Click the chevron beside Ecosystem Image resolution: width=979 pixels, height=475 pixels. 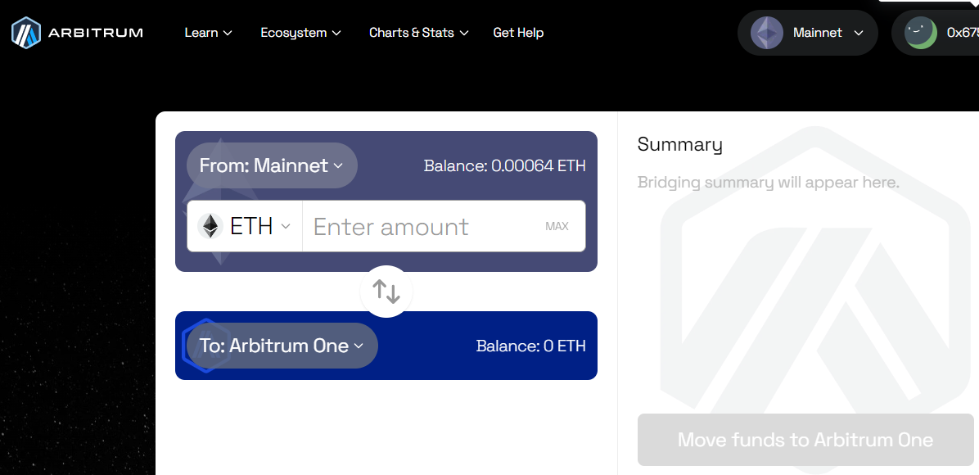coord(336,33)
